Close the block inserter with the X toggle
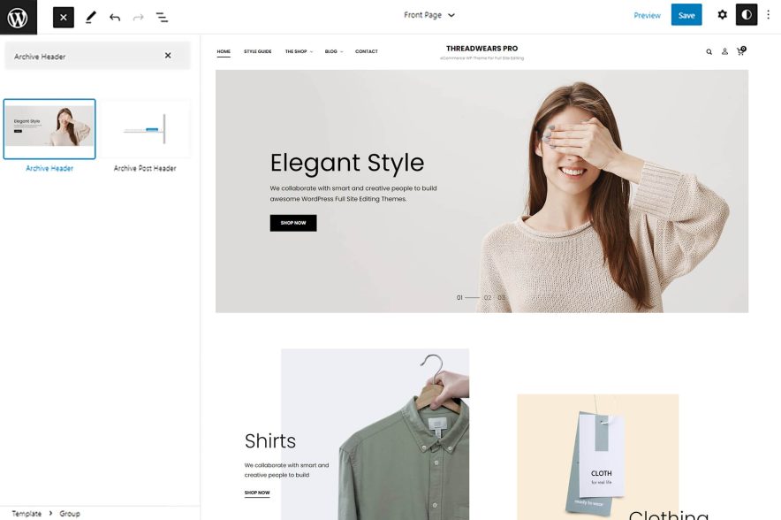Viewport: 781px width, 520px height. (62, 16)
